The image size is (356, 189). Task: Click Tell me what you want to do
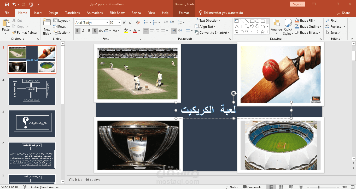coord(221,13)
